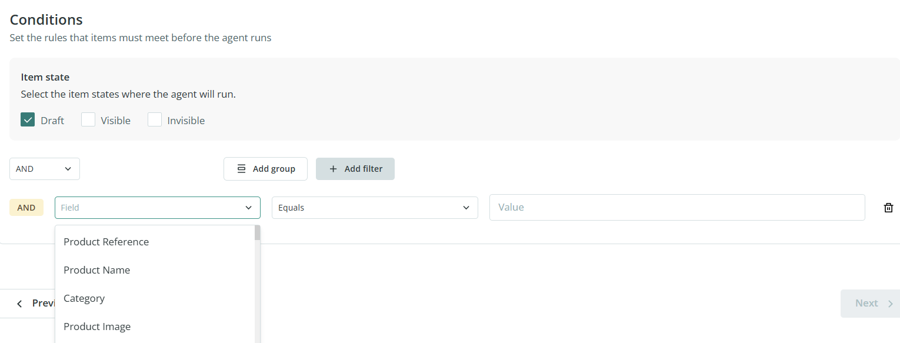900x343 pixels.
Task: Enable the Visible item state checkbox
Action: pyautogui.click(x=88, y=120)
